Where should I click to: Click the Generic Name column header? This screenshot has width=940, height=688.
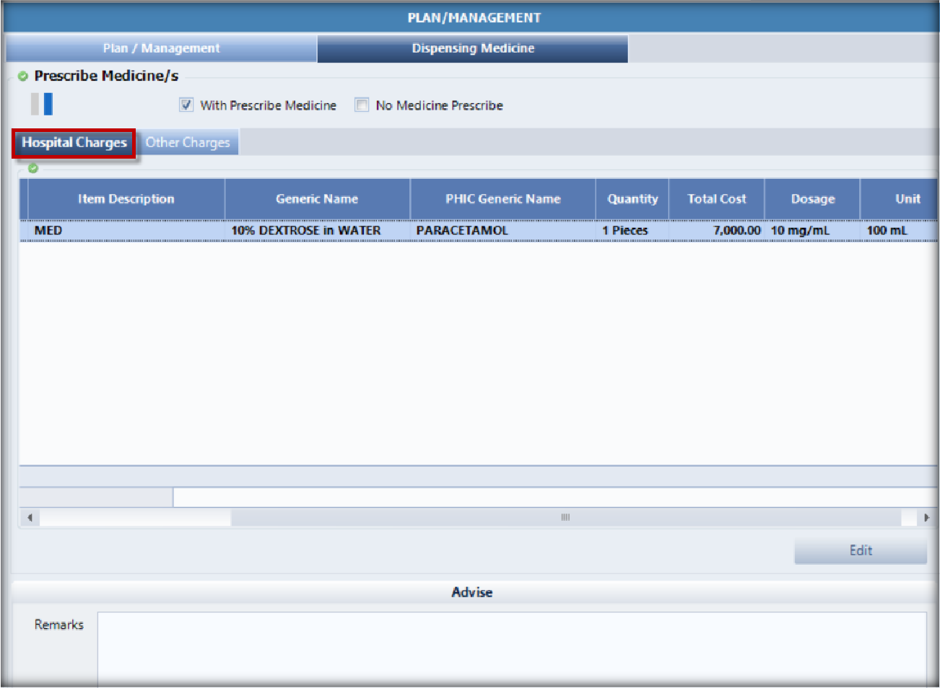(317, 199)
